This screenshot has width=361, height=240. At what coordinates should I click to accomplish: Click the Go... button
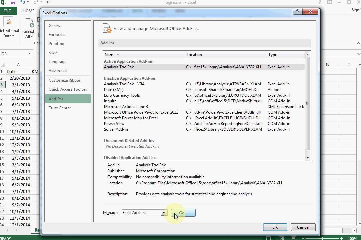tap(183, 213)
